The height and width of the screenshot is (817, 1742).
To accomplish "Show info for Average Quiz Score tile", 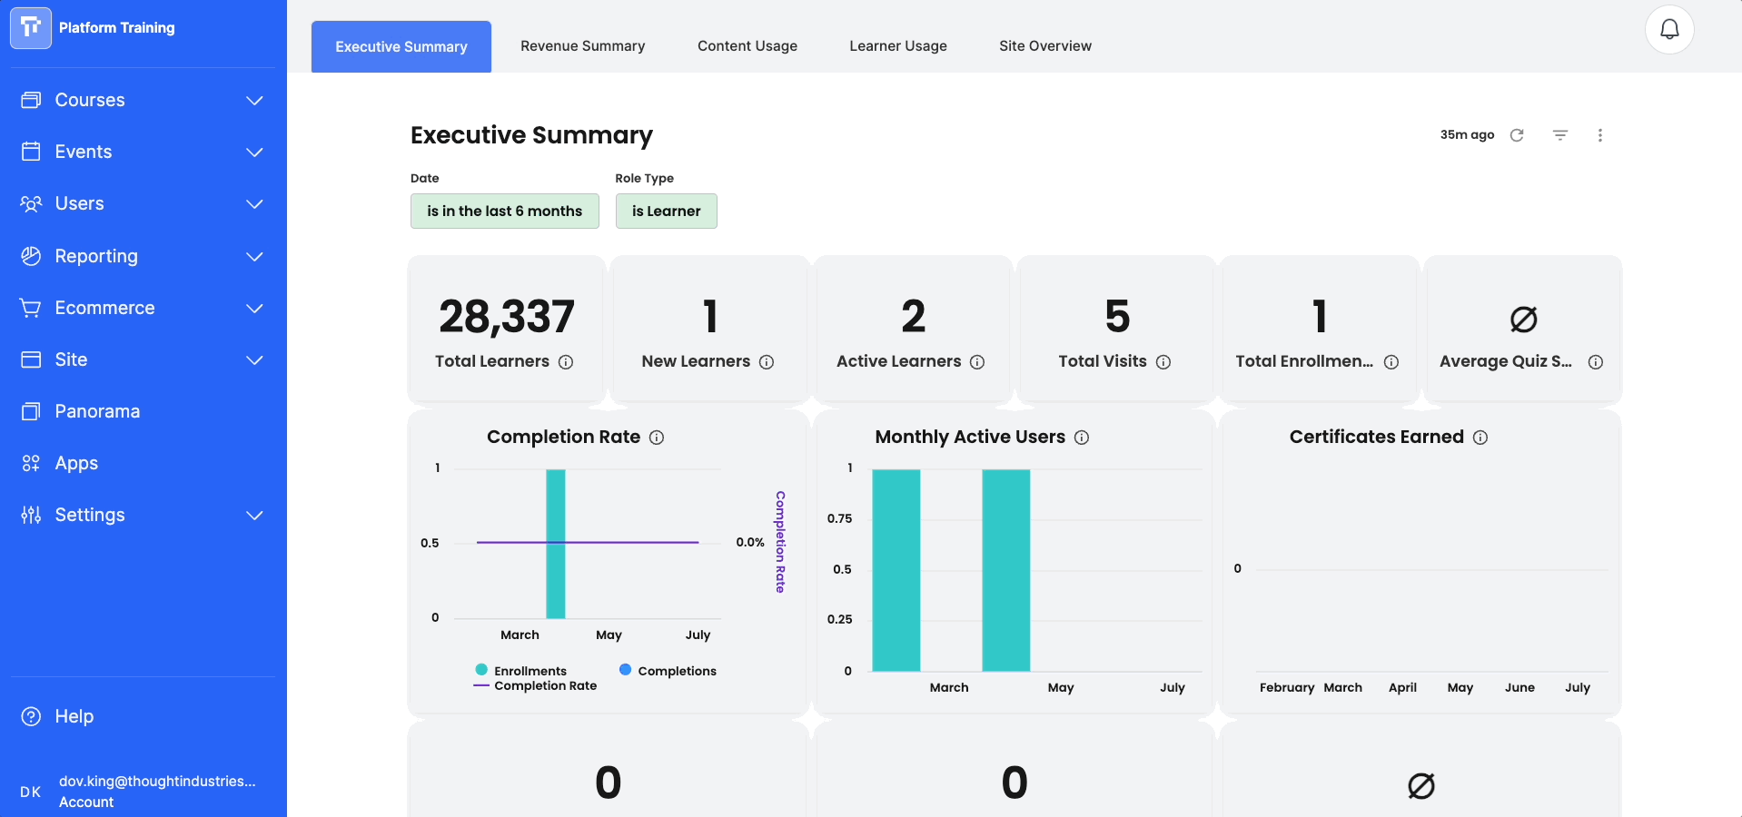I will tap(1596, 362).
